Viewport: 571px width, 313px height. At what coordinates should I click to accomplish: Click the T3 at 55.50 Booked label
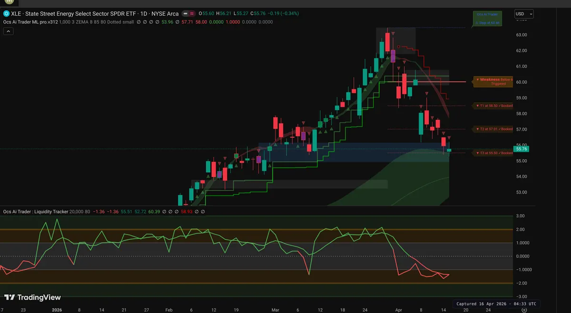click(x=493, y=153)
